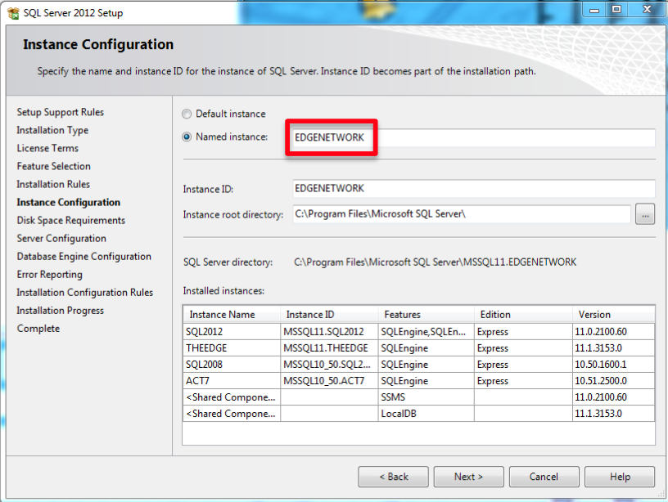
Task: Click the Feature Selection step
Action: pos(54,166)
